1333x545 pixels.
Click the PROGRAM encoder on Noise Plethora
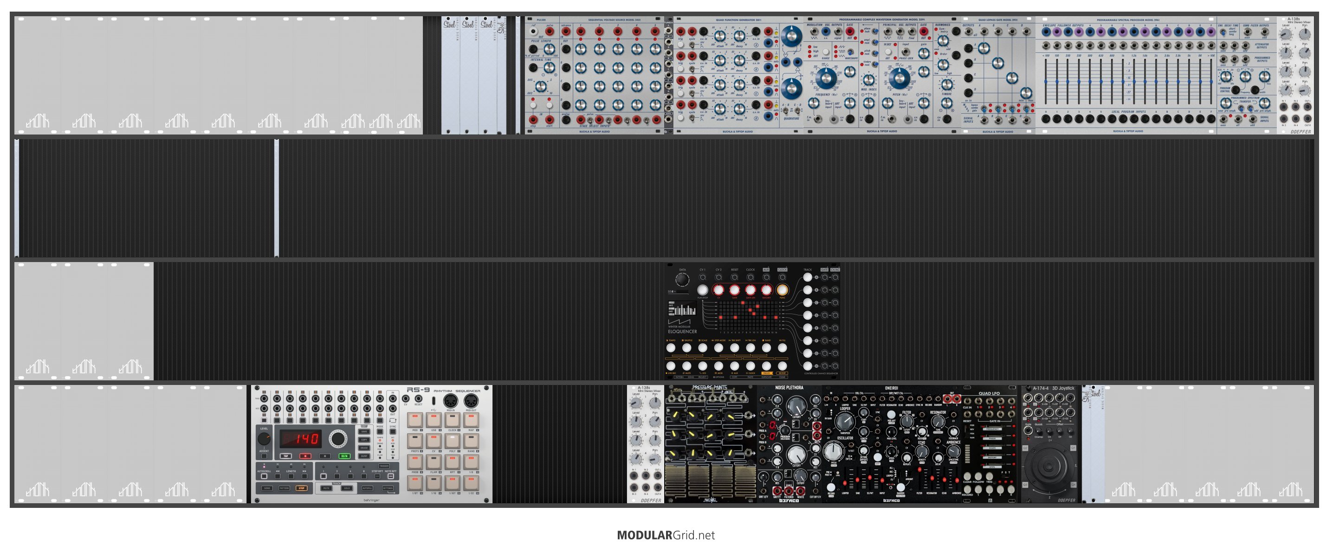(785, 430)
